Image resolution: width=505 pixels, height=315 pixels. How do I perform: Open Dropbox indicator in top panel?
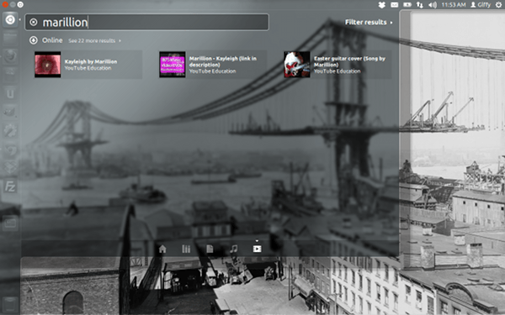click(x=382, y=4)
